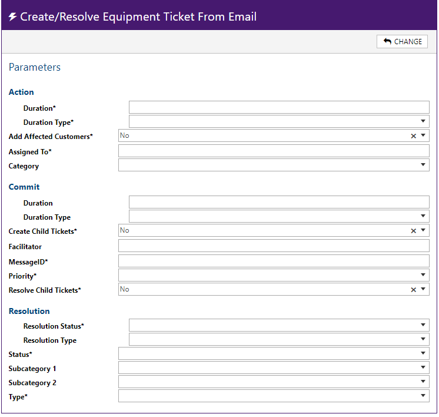
Task: Click the Commit Duration input field
Action: click(x=279, y=202)
